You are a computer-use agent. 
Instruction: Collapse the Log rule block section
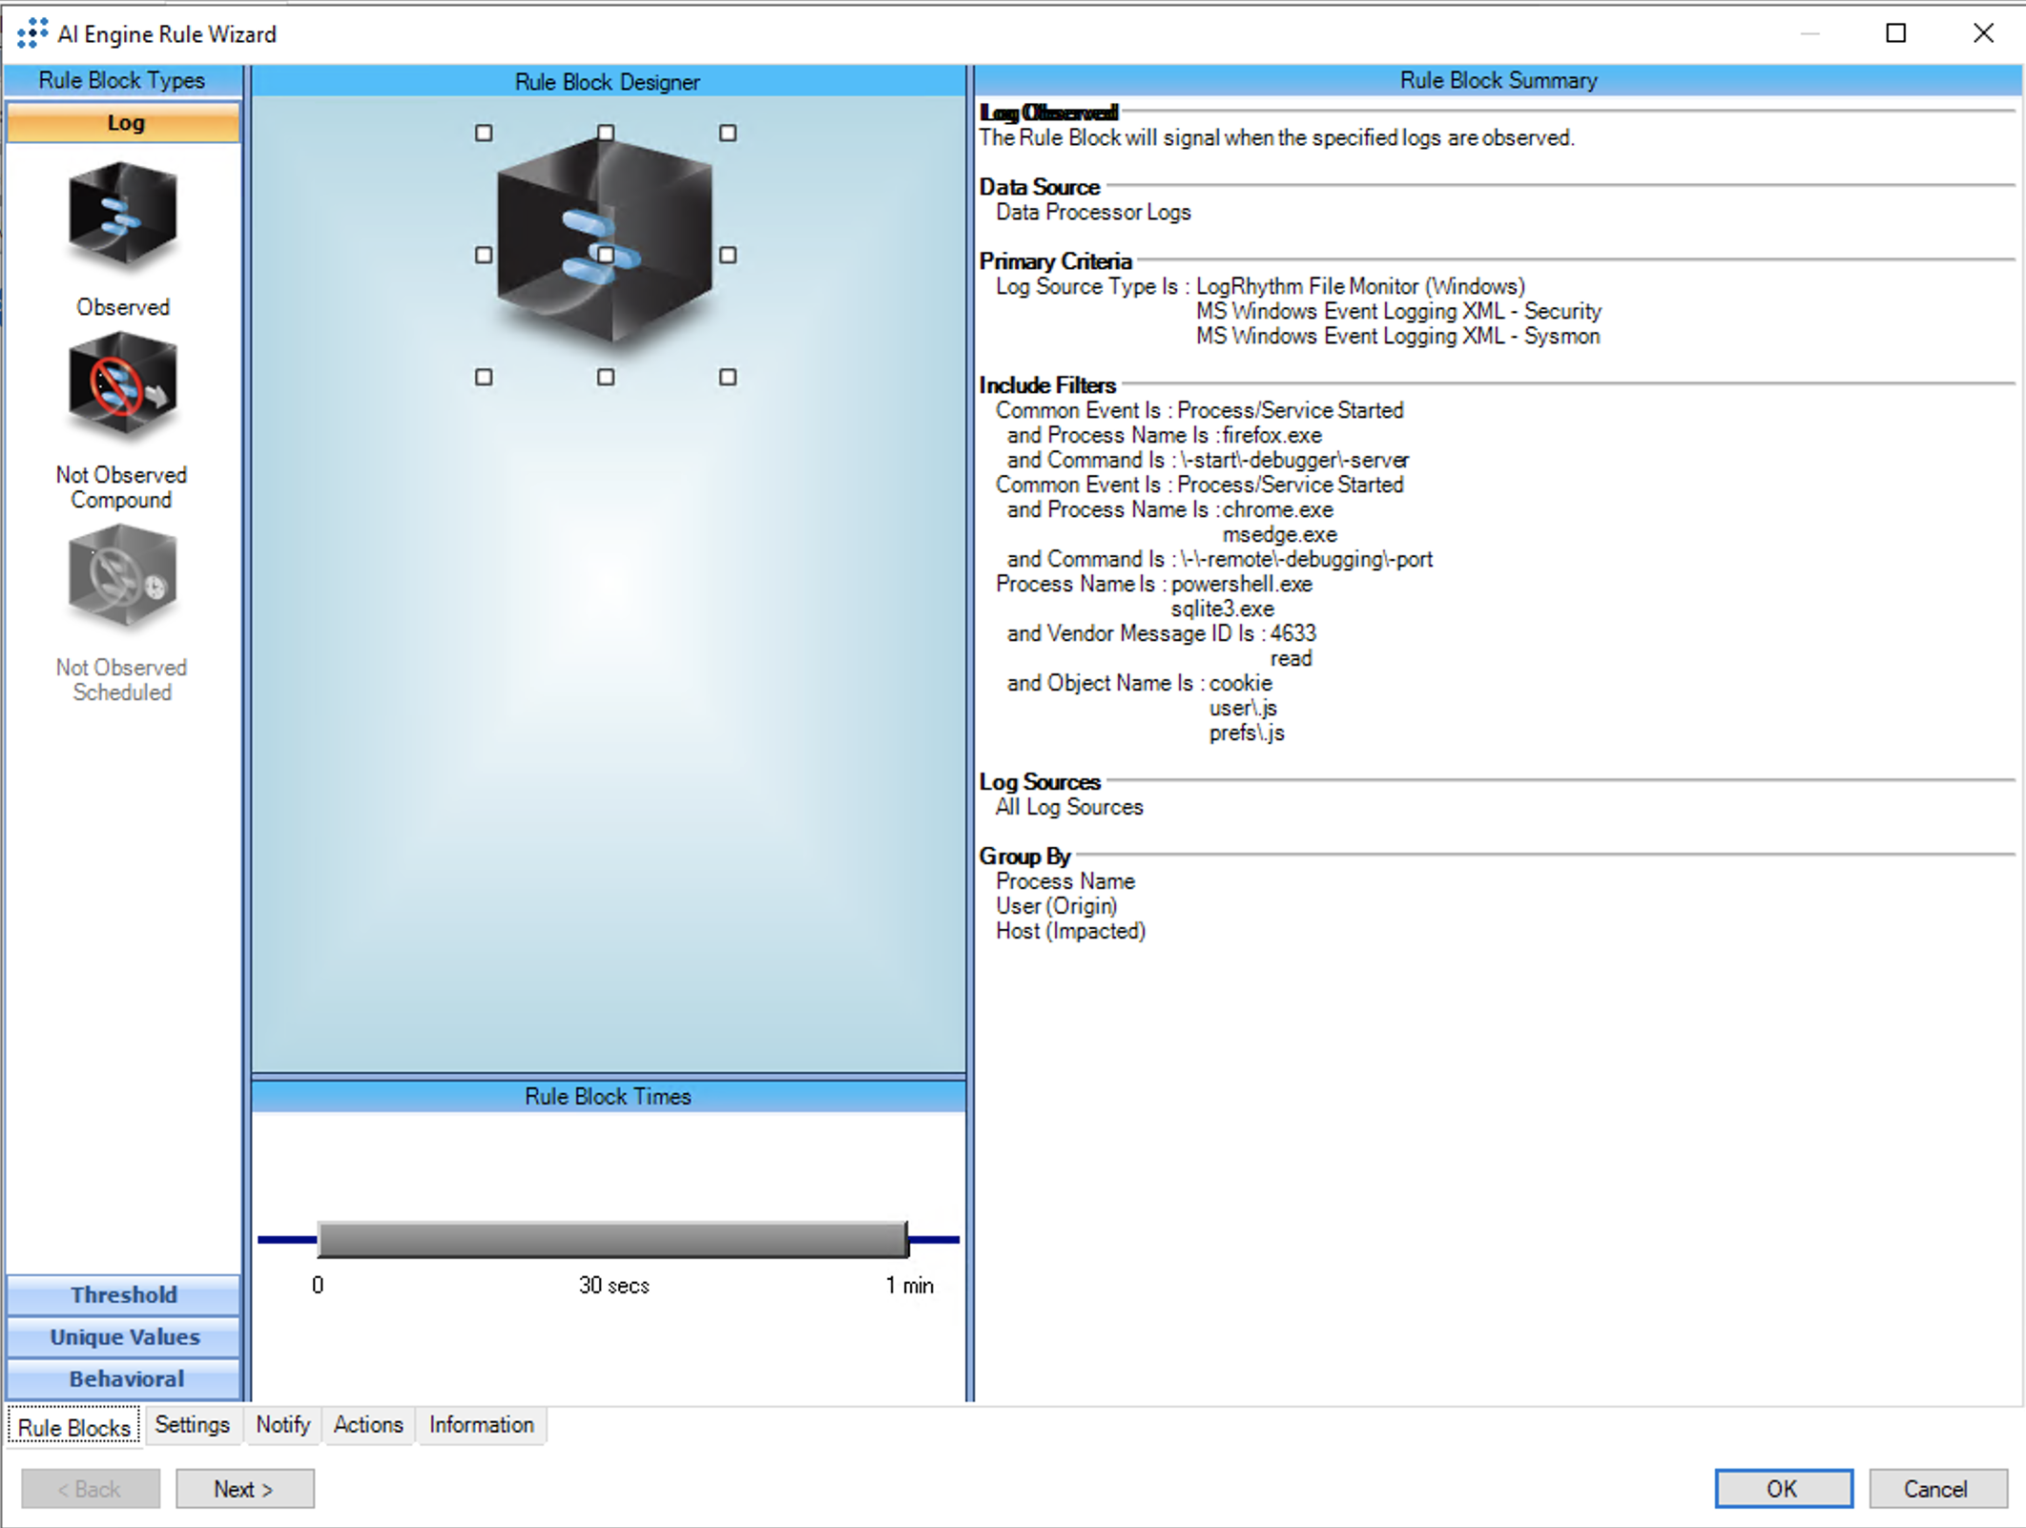coord(124,123)
